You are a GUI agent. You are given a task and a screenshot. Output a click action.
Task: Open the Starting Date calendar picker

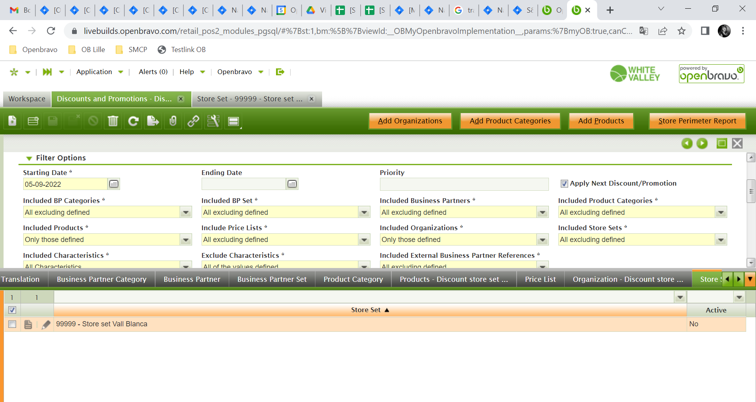click(114, 184)
